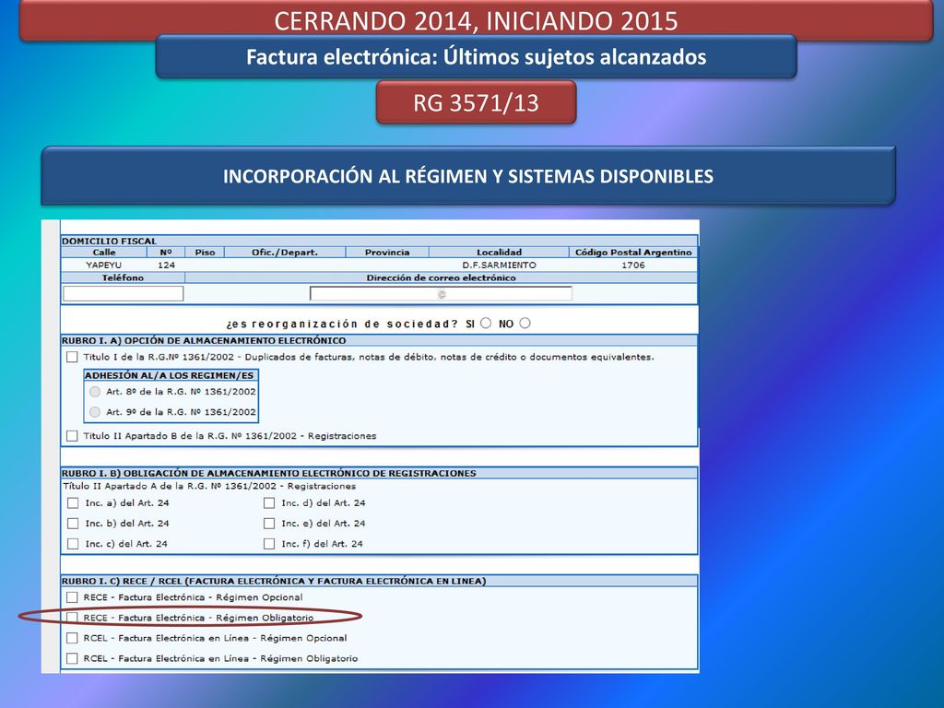Check Inc. a) del Art. 24
944x708 pixels.
pos(73,502)
